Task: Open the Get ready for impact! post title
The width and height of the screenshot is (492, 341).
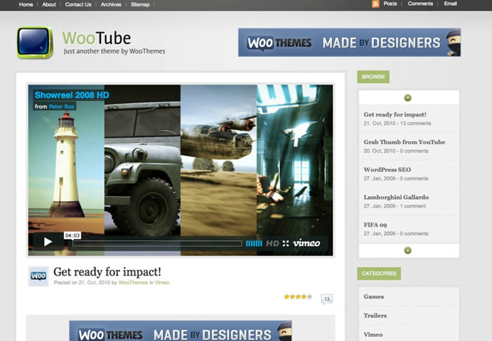Action: 107,271
